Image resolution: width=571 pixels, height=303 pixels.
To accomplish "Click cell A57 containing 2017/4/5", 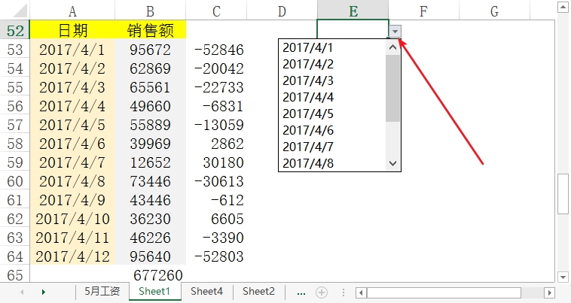I will 72,125.
